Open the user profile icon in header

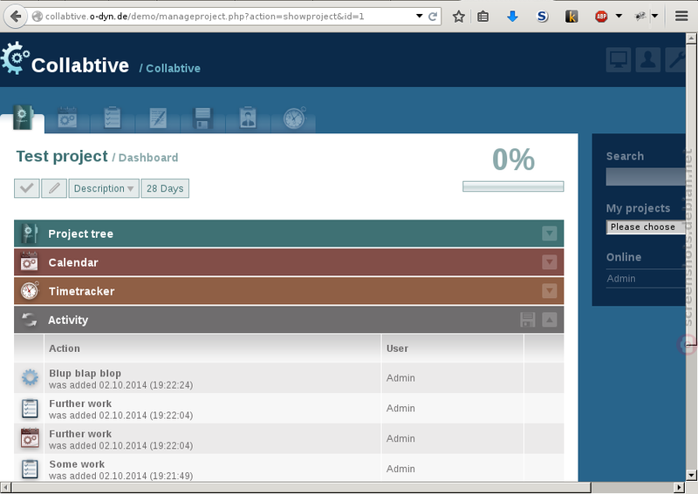point(647,59)
